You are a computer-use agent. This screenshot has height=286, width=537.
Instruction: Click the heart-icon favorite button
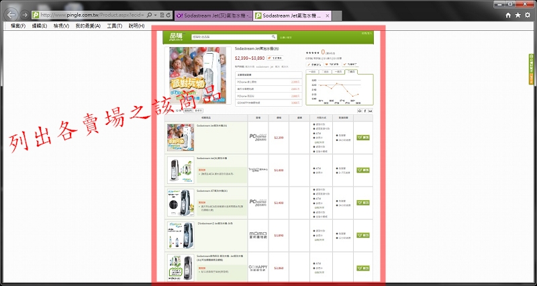[x=332, y=64]
